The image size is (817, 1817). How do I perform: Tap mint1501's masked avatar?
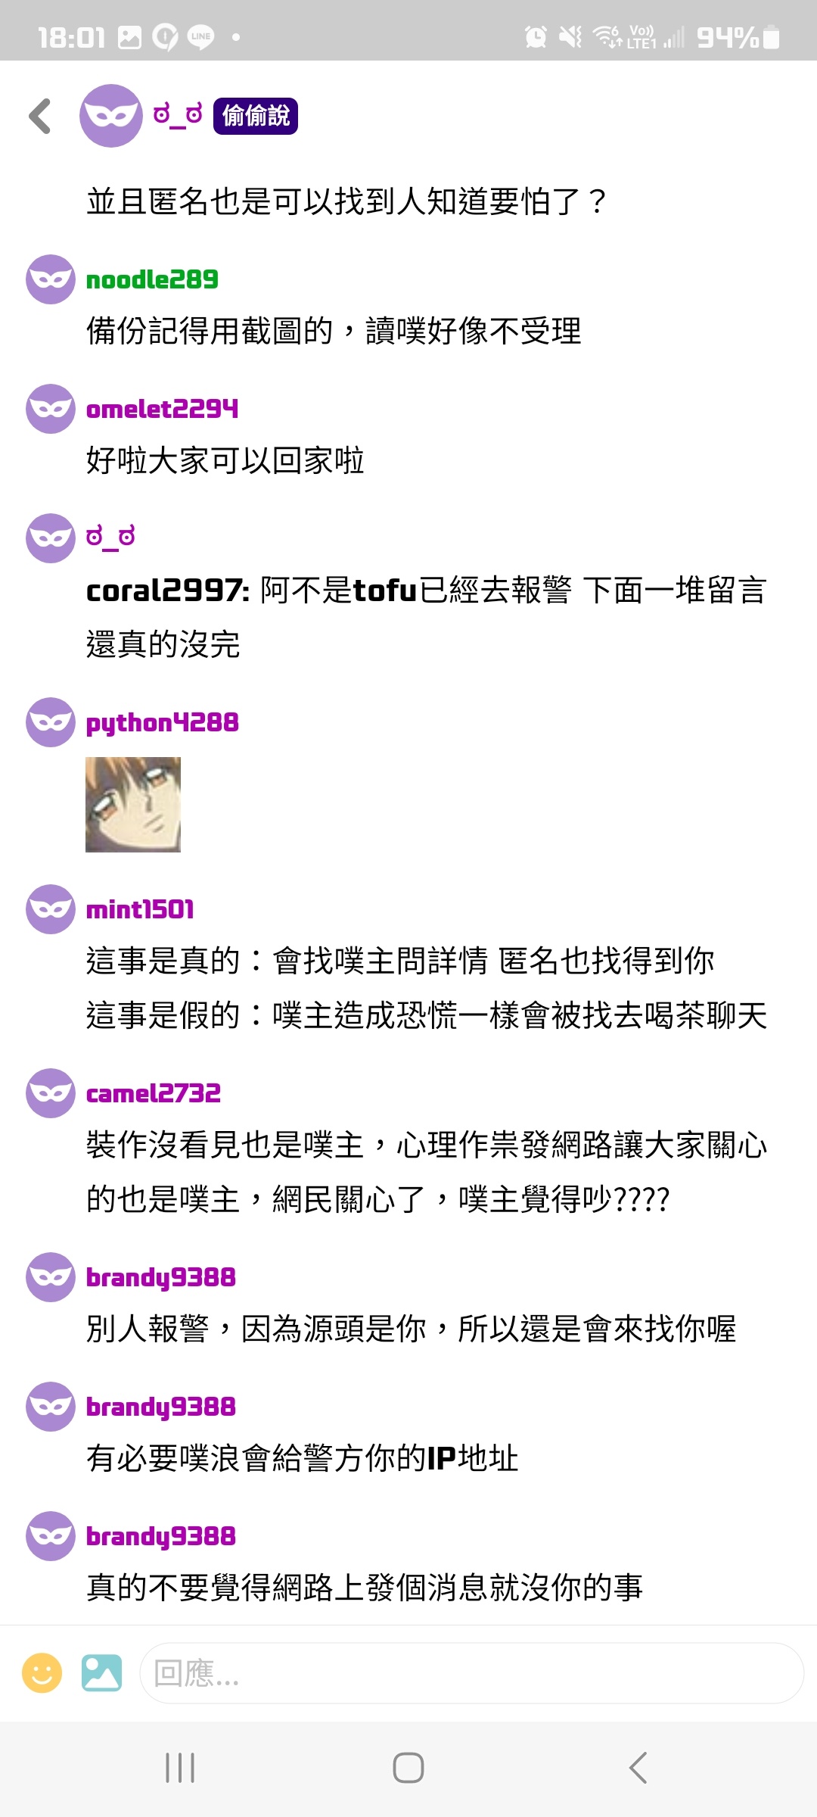51,909
